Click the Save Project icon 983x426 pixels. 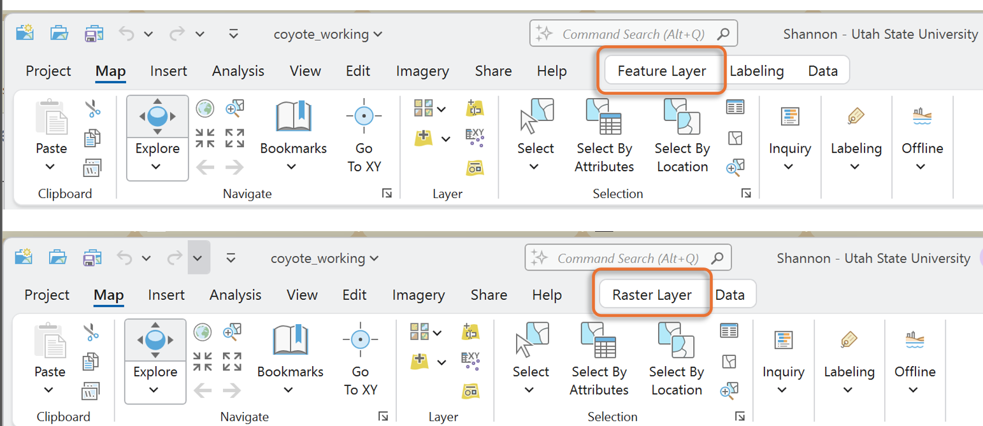94,34
